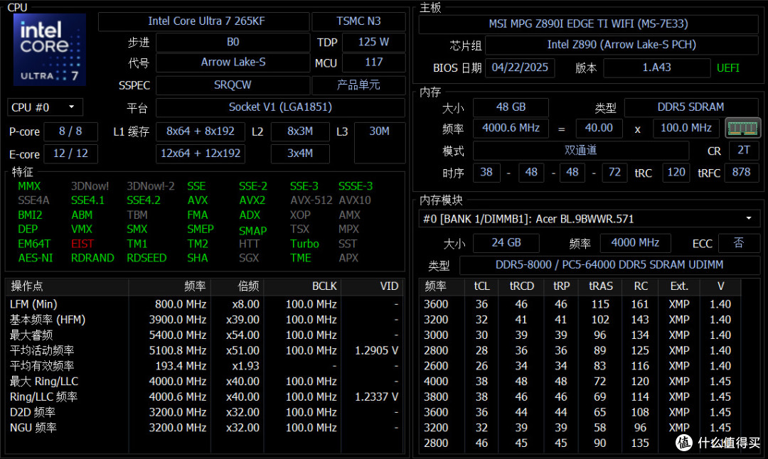
Task: Click the BIOS date 04/22/2025
Action: tap(520, 68)
